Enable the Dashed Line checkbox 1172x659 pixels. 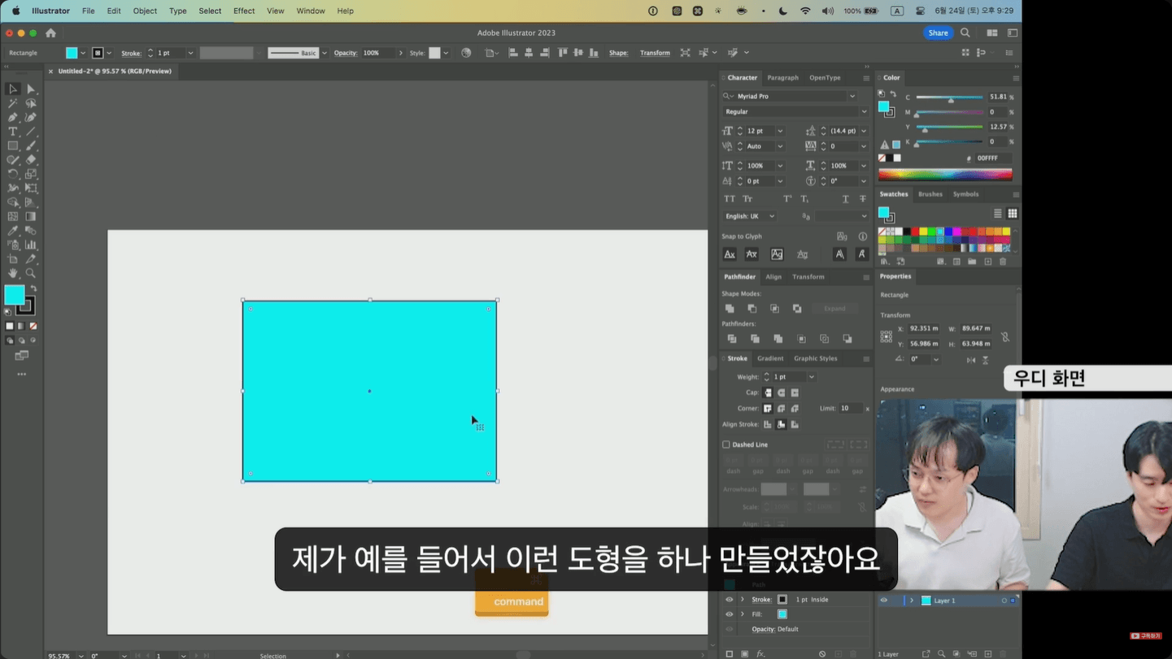pos(726,444)
